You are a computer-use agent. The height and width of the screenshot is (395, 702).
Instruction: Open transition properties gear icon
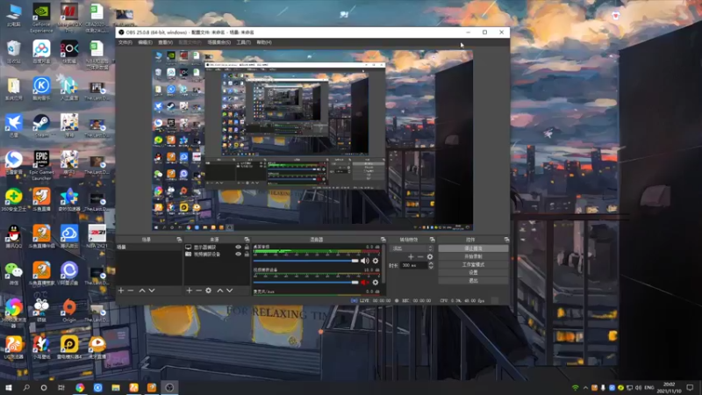point(430,257)
